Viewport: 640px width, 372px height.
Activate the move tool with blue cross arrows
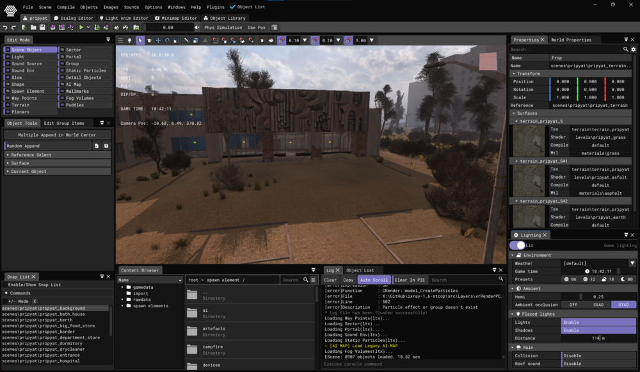158,40
